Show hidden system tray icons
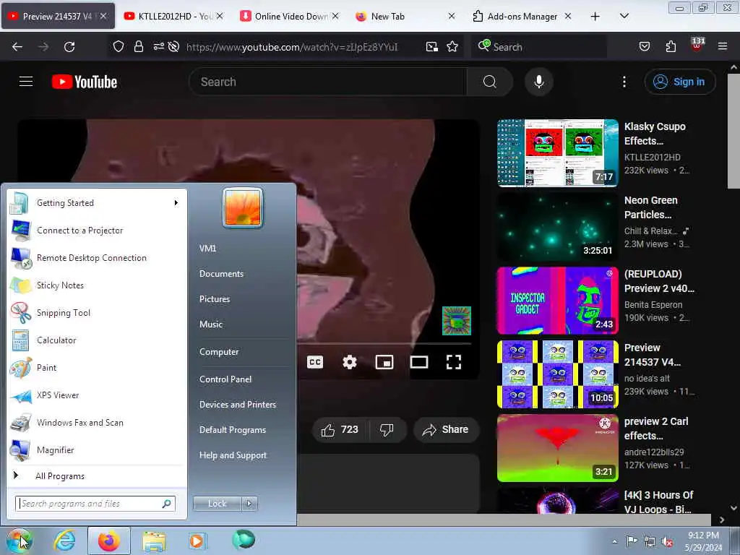 pos(614,541)
